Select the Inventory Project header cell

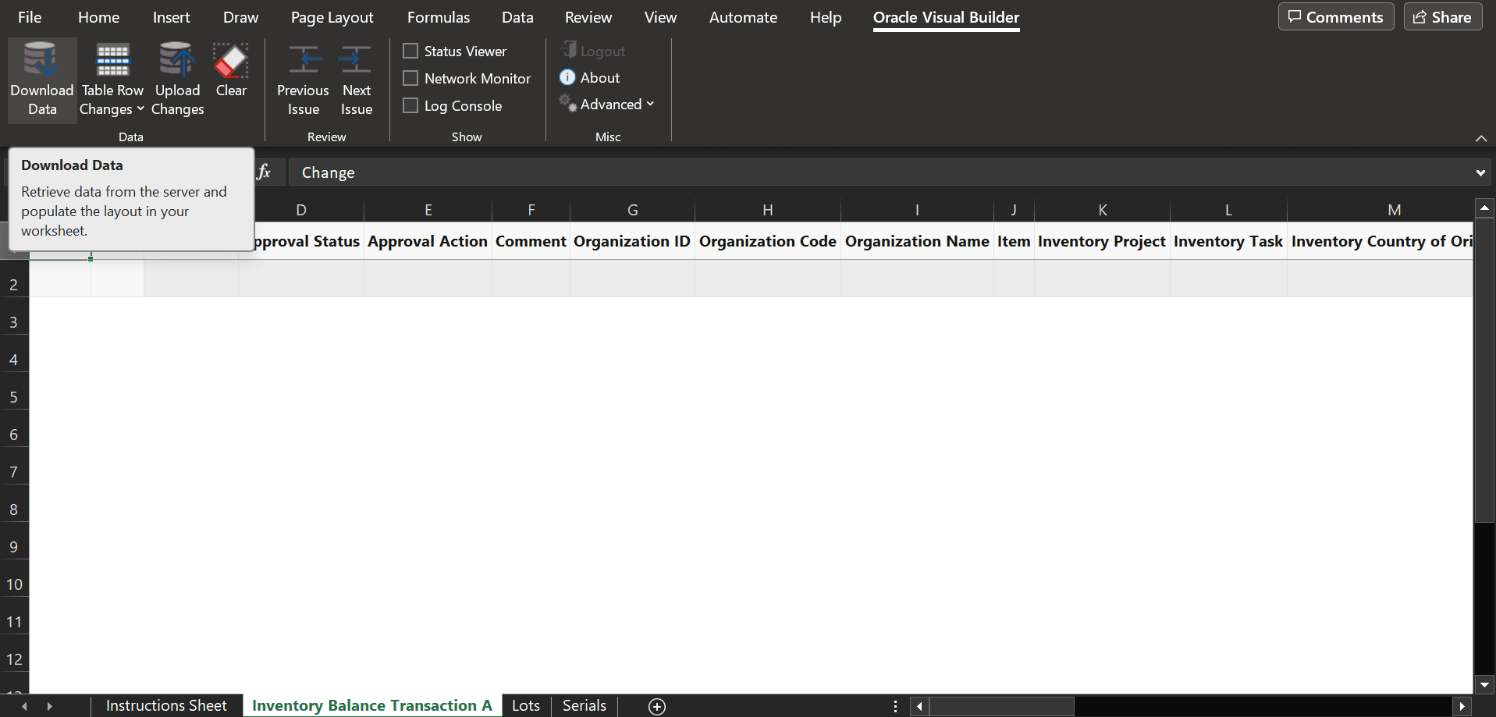tap(1102, 241)
